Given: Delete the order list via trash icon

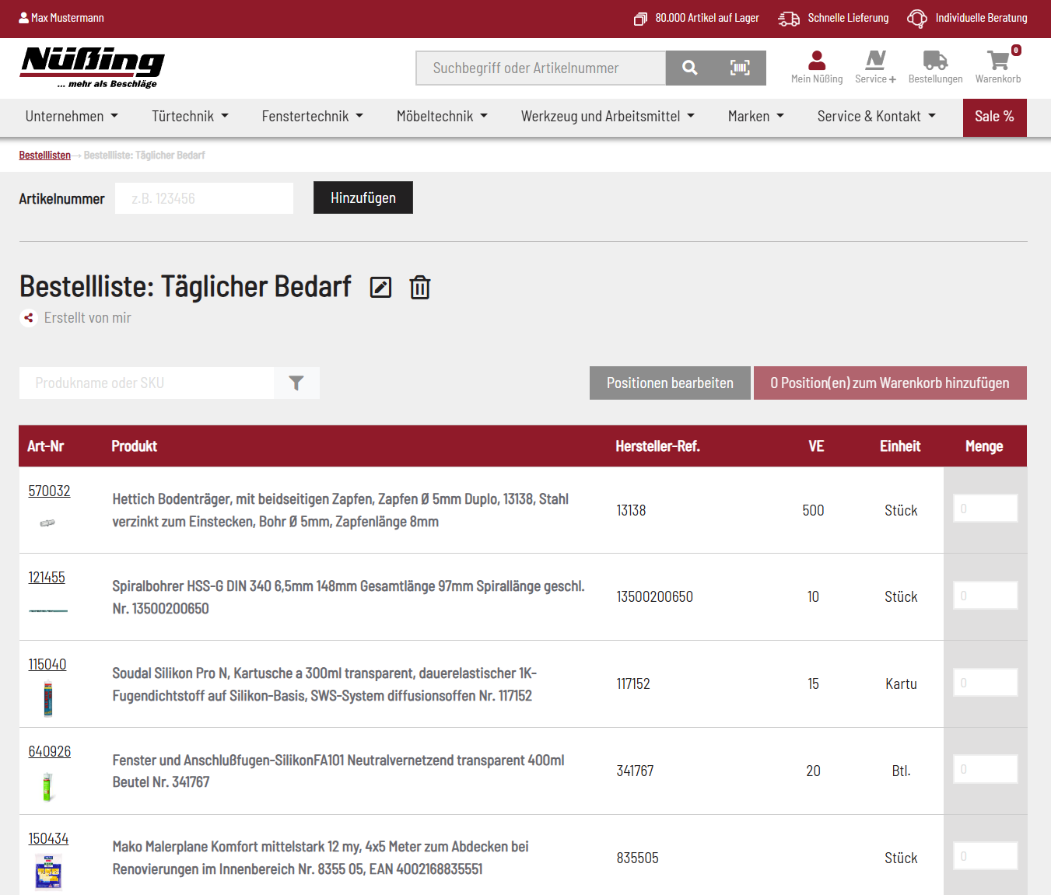Looking at the screenshot, I should pyautogui.click(x=420, y=288).
